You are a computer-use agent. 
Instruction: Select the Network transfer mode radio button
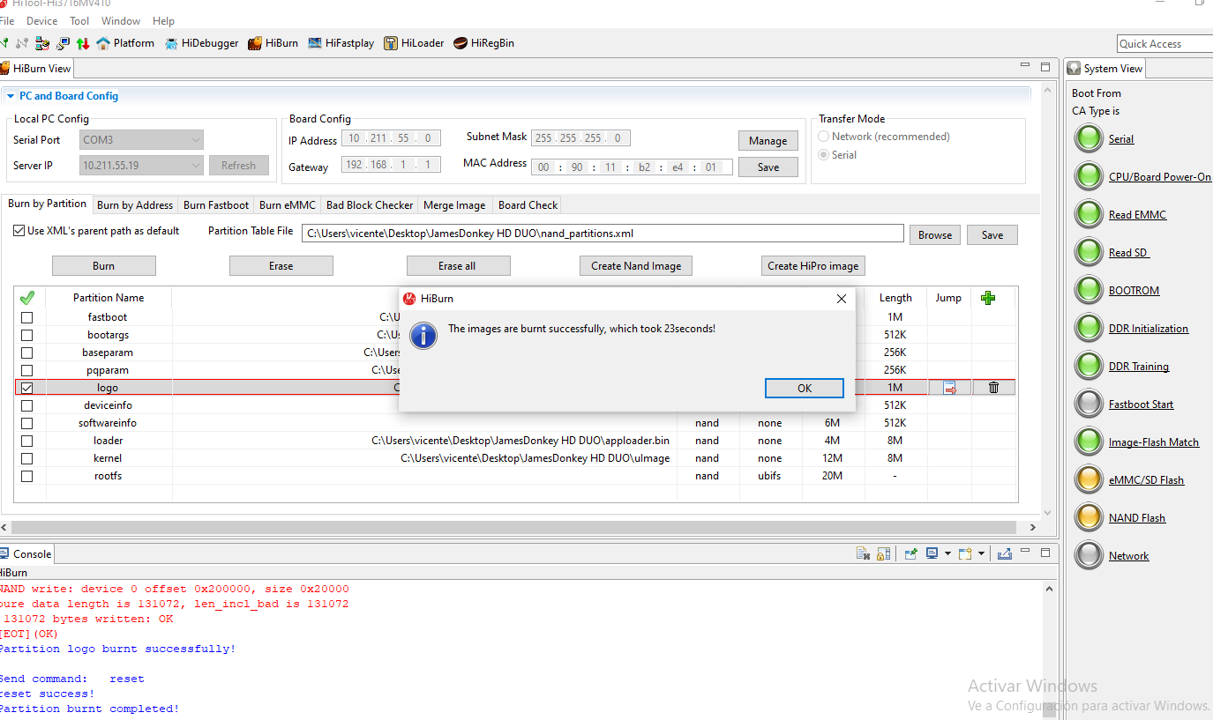824,137
